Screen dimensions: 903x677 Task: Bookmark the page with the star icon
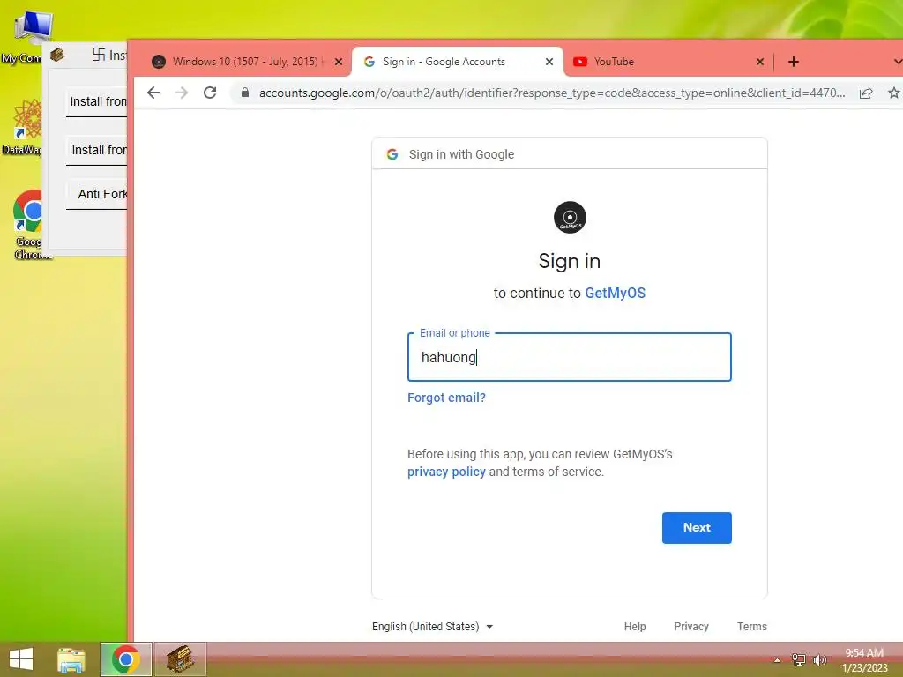click(893, 93)
